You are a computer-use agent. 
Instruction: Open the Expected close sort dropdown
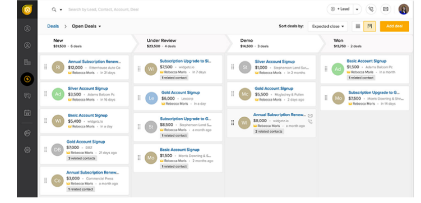(x=328, y=26)
